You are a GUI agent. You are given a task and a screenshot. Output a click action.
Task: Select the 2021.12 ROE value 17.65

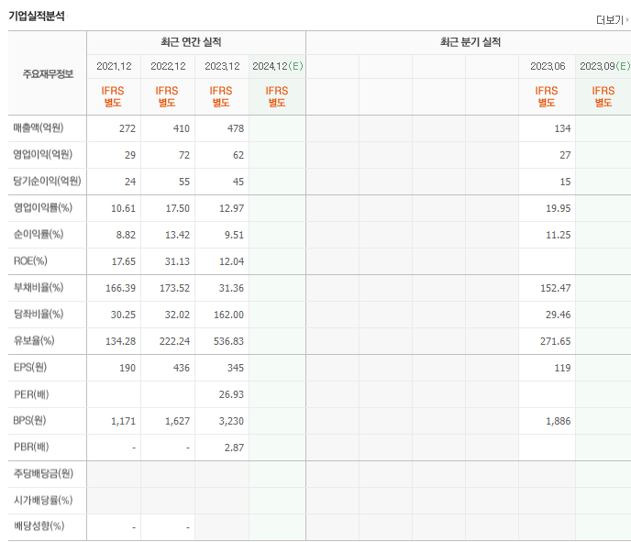tap(124, 261)
